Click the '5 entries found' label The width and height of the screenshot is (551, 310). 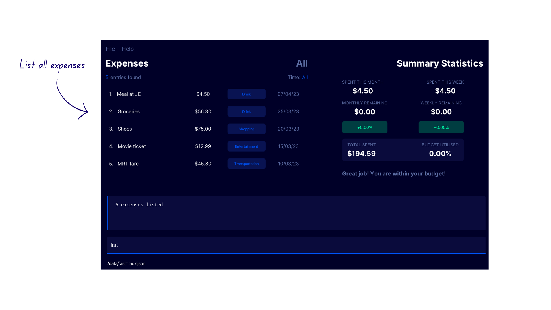[x=123, y=77]
